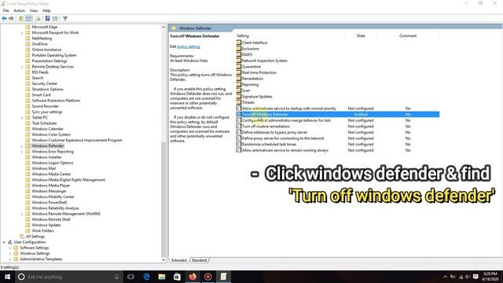Expand the Remote Desktop Services node
The height and width of the screenshot is (283, 503).
(x=22, y=67)
